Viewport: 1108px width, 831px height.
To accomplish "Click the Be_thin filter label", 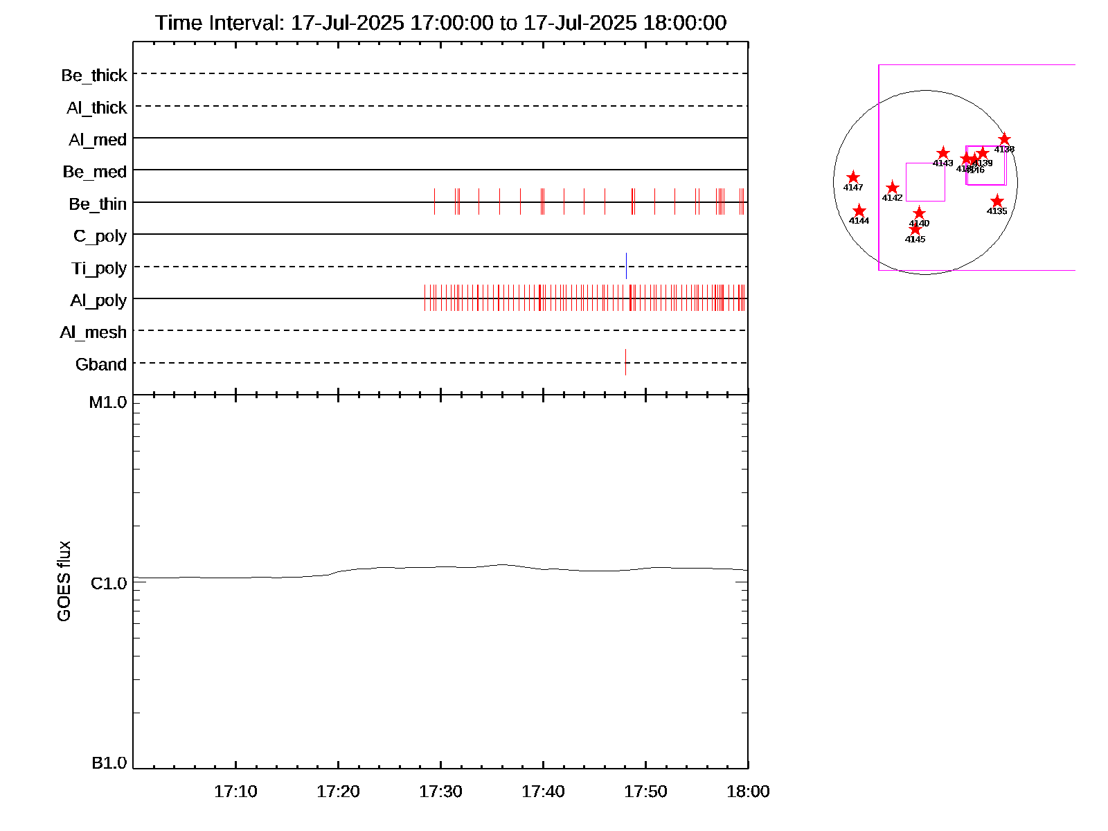I will pyautogui.click(x=98, y=204).
